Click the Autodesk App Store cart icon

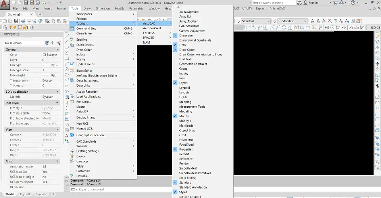[336, 3]
